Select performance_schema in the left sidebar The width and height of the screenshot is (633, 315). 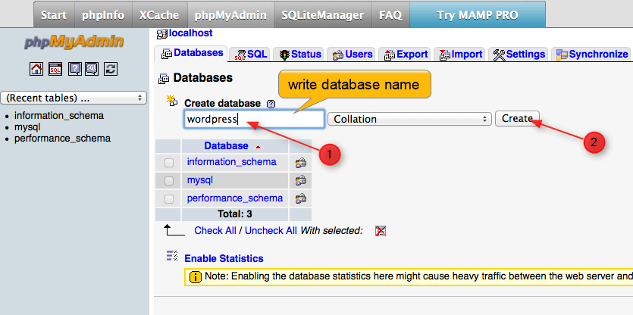point(62,139)
